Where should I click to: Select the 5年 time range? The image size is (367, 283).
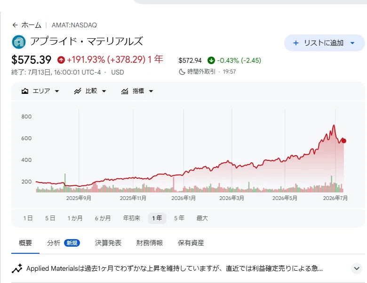pyautogui.click(x=179, y=218)
